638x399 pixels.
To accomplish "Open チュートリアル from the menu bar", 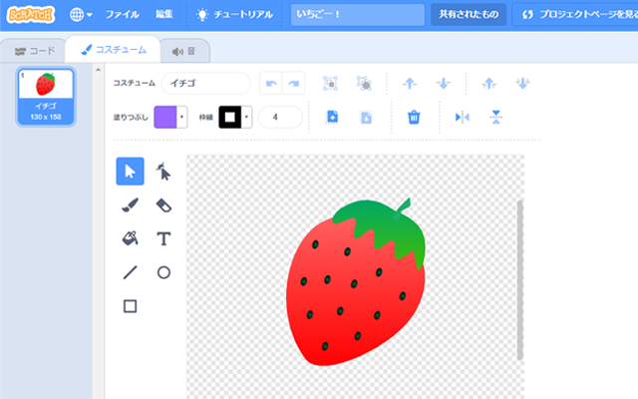I will pos(235,15).
